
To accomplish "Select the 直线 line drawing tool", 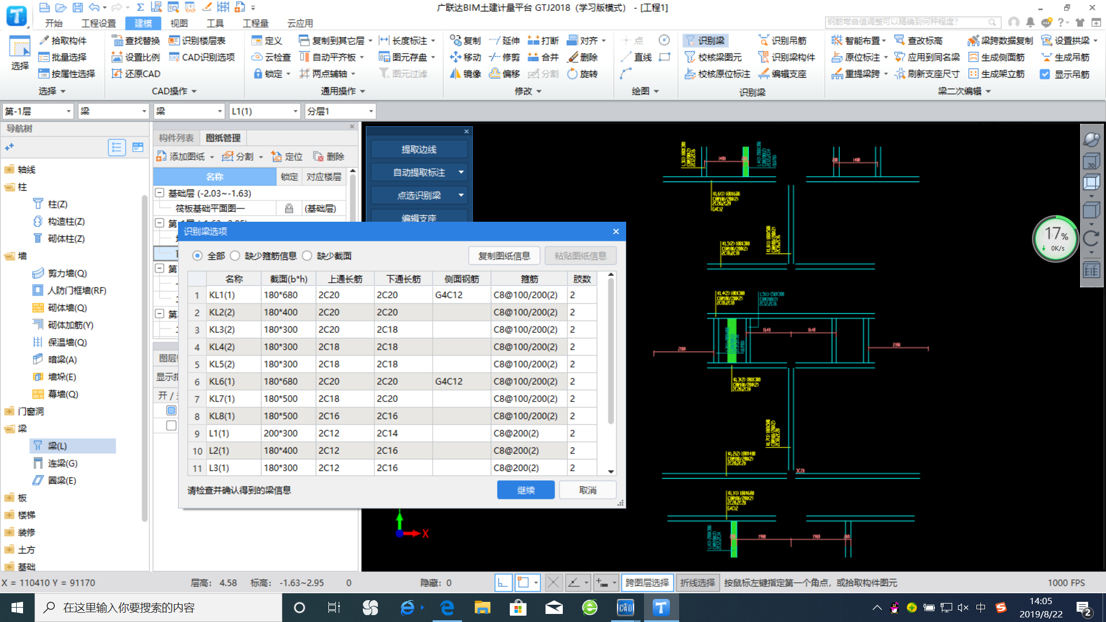I will tap(637, 57).
